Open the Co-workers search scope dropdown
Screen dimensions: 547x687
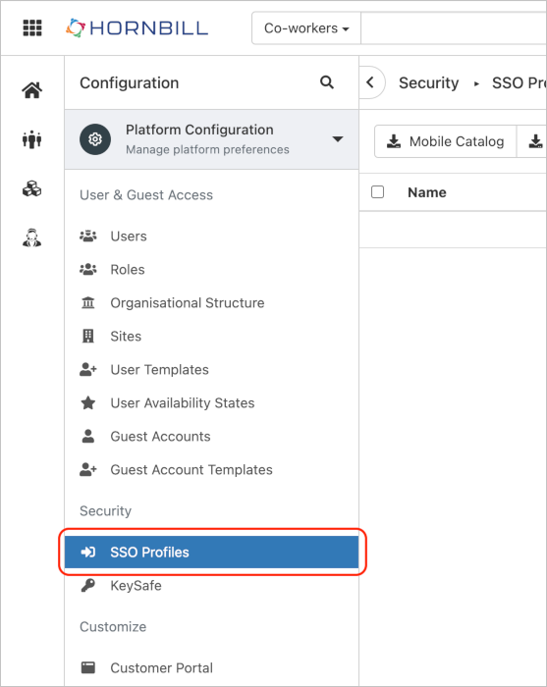click(306, 28)
